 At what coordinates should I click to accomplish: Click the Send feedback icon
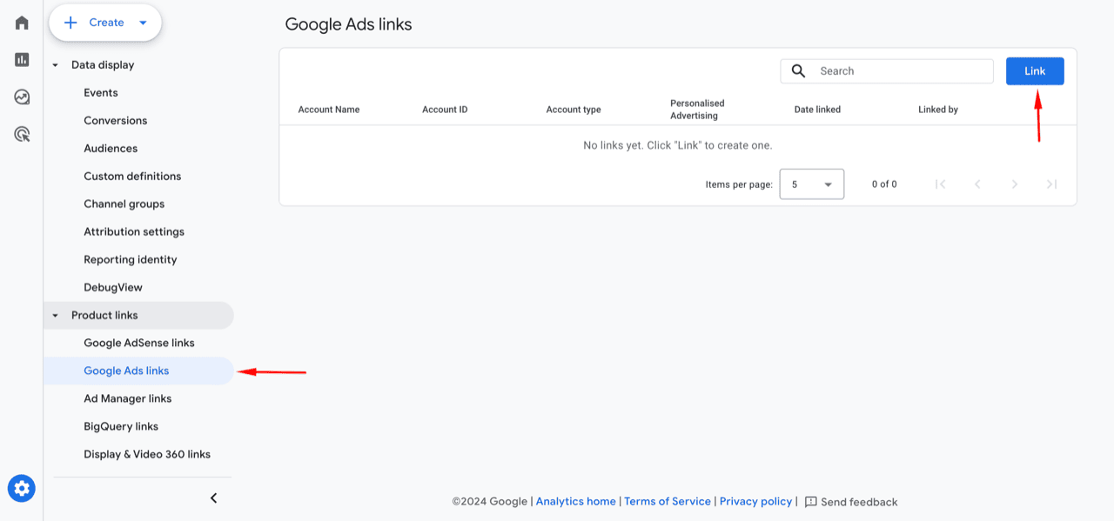[x=810, y=502]
